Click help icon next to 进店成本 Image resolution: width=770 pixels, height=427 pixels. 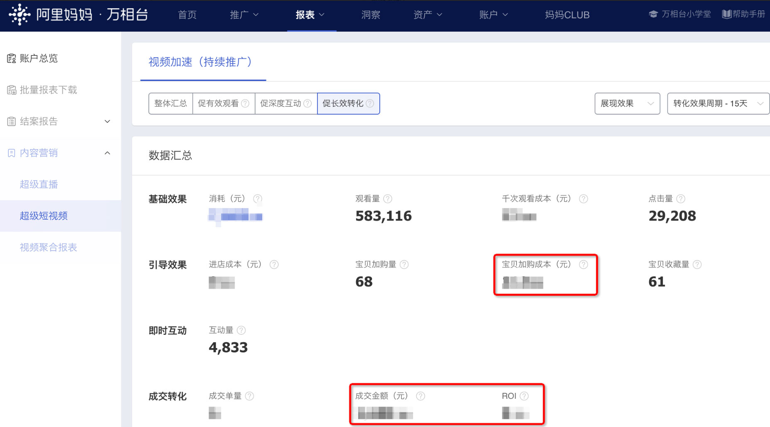(274, 264)
